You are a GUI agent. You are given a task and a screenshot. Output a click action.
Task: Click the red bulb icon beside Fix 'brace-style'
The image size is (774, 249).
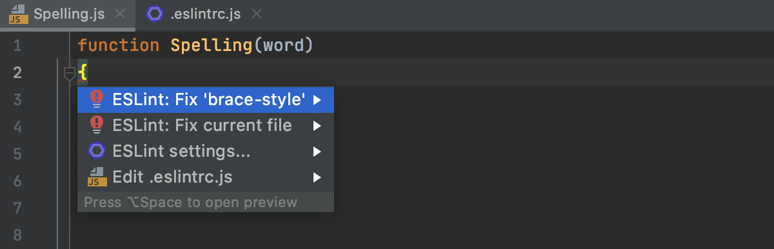(96, 99)
